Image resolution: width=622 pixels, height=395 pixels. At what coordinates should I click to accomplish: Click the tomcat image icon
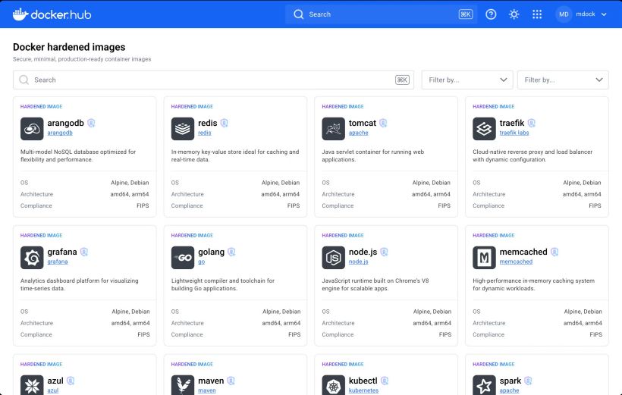[x=333, y=128]
